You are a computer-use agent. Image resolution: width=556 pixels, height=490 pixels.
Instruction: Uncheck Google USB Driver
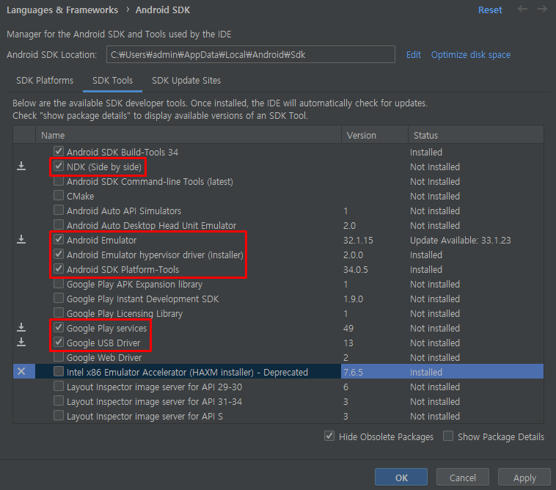click(x=59, y=342)
